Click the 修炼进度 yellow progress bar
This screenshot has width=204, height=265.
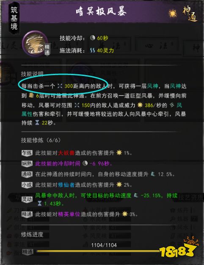98,251
